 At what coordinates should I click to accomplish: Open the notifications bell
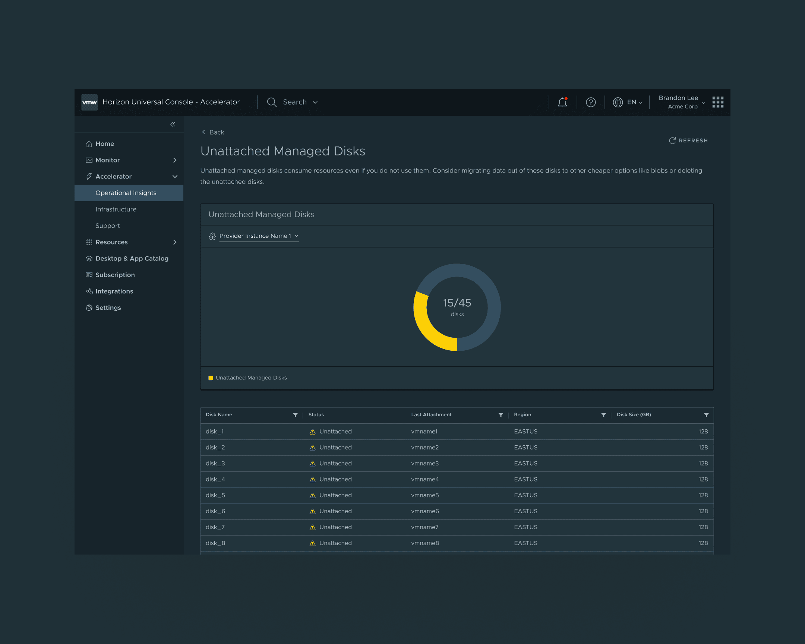562,102
